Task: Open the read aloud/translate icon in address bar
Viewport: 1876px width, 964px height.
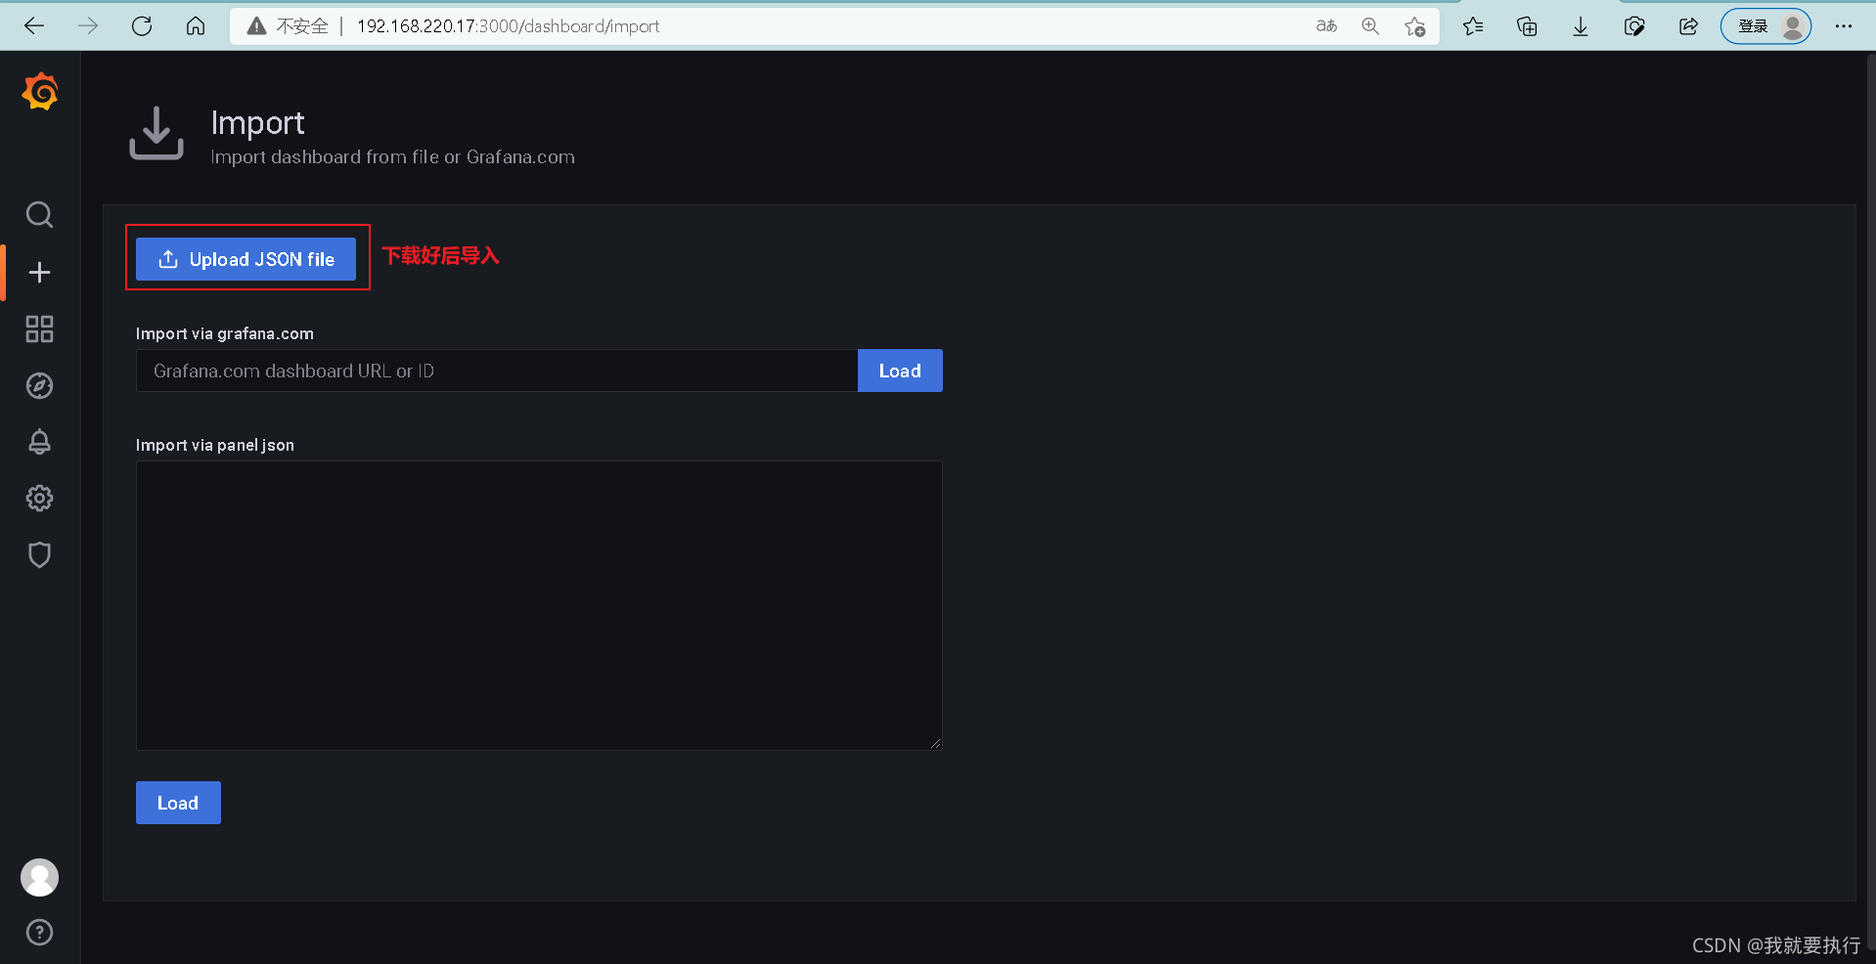Action: coord(1326,26)
